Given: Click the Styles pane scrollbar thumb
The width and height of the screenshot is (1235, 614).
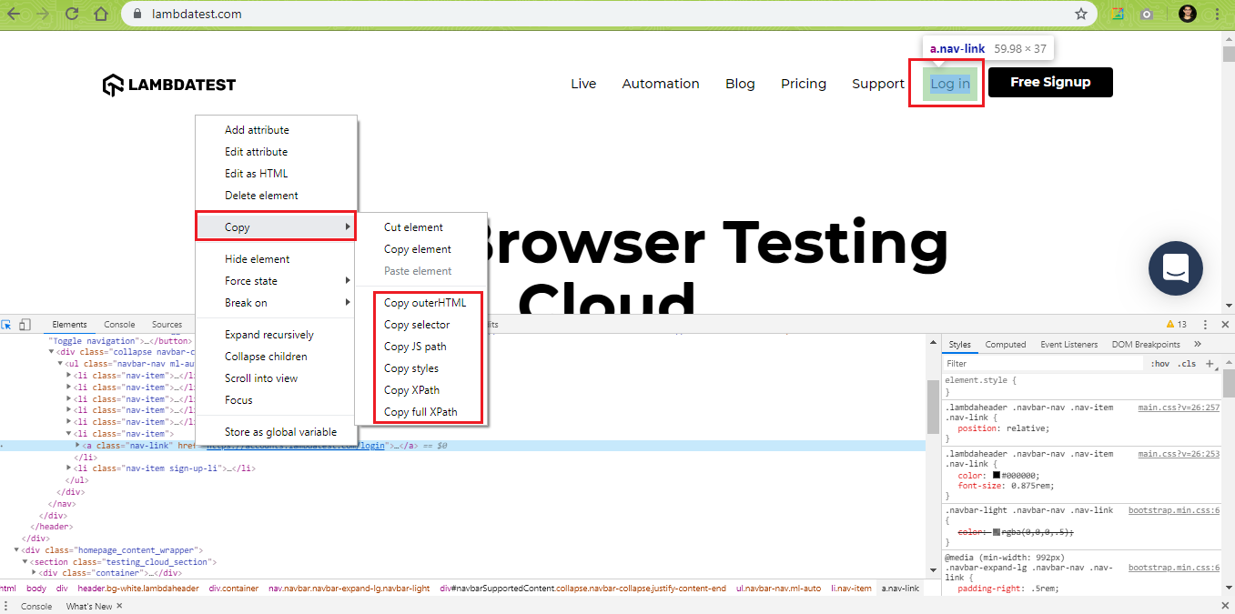Looking at the screenshot, I should pyautogui.click(x=1228, y=384).
